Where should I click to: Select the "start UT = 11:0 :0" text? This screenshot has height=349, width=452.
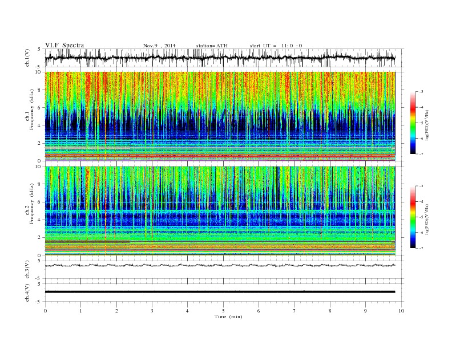(x=276, y=46)
